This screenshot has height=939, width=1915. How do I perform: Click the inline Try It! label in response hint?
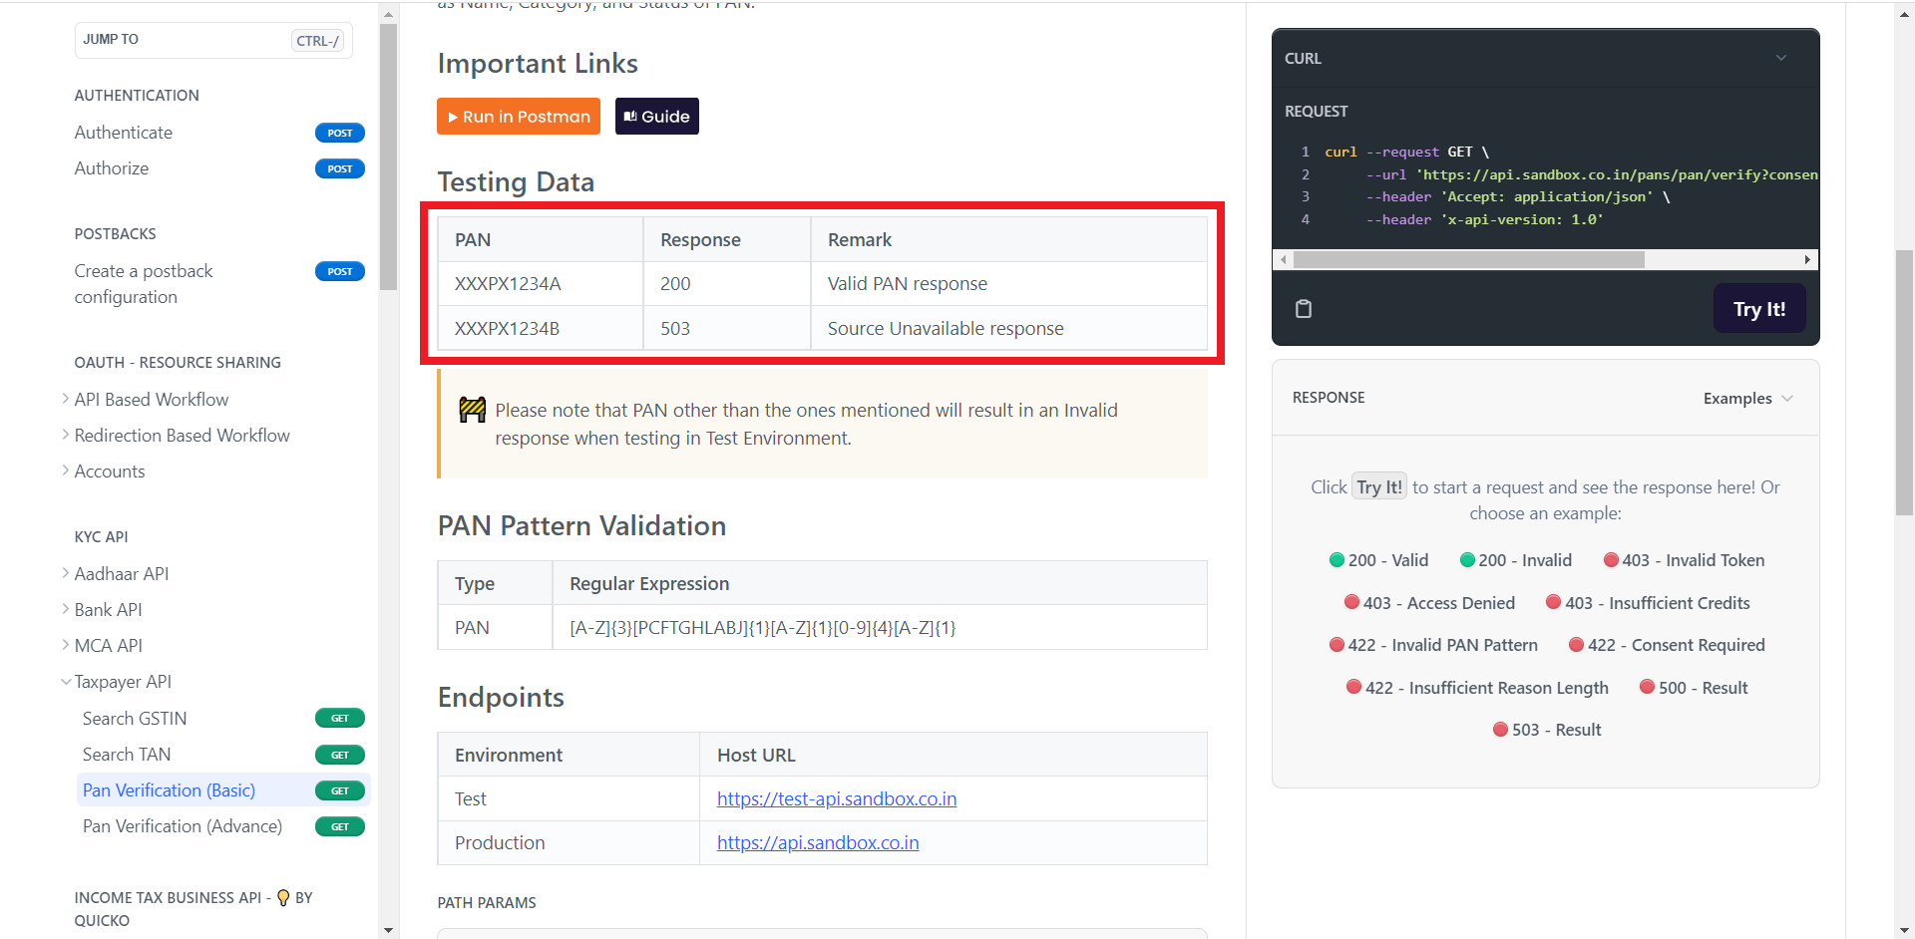[x=1379, y=486]
